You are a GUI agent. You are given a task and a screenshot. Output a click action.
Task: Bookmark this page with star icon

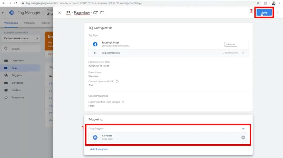pyautogui.click(x=258, y=3)
